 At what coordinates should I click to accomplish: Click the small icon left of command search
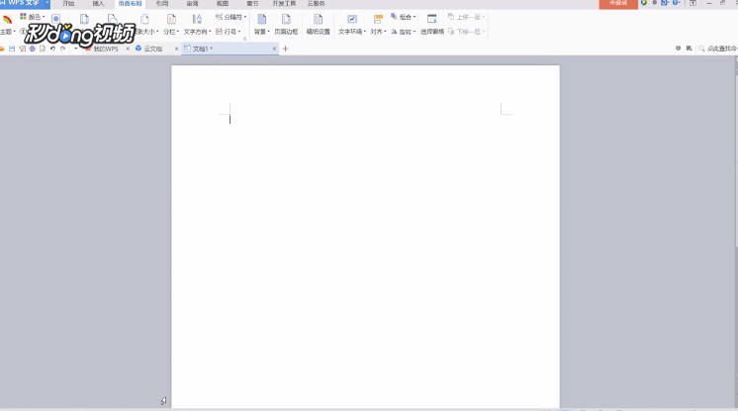pyautogui.click(x=690, y=49)
